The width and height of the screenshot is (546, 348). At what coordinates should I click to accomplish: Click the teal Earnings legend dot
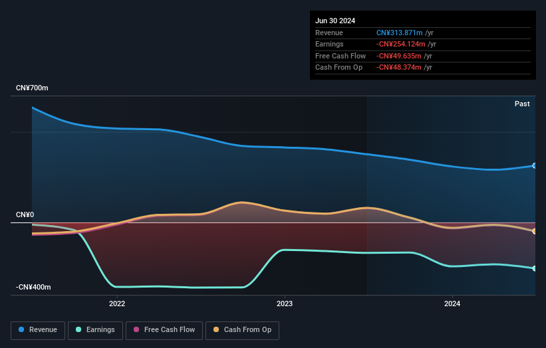pyautogui.click(x=78, y=329)
